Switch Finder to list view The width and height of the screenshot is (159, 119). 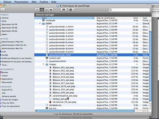(x=42, y=10)
